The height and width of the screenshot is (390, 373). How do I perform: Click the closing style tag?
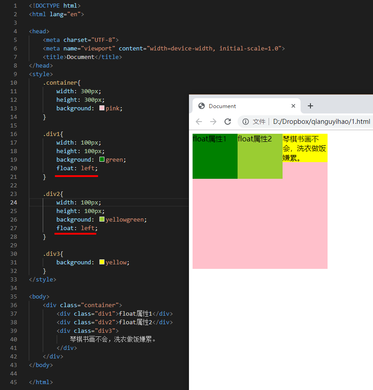pos(42,280)
